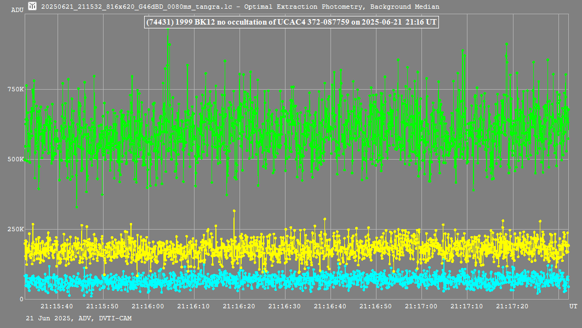This screenshot has width=582, height=328.
Task: Click the Tangra app icon in title bar
Action: [32, 7]
